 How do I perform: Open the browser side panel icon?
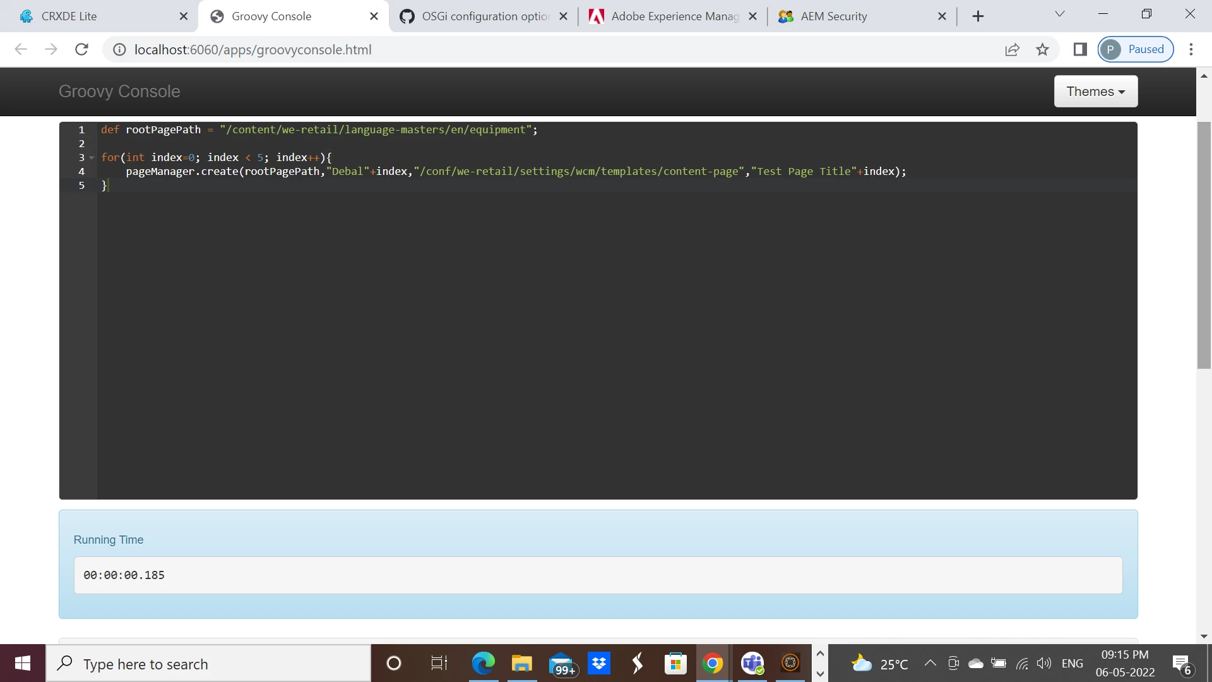pyautogui.click(x=1080, y=49)
